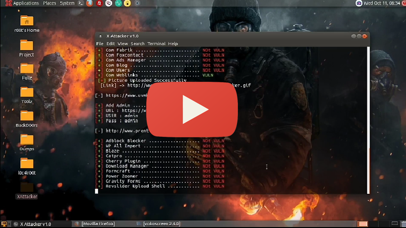Click the 'Cherry Plugin' result line
The width and height of the screenshot is (406, 228).
click(160, 161)
